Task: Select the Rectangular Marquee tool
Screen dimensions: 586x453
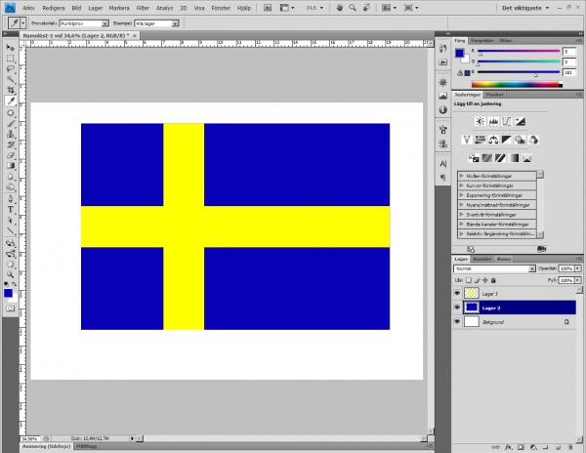Action: (x=11, y=59)
